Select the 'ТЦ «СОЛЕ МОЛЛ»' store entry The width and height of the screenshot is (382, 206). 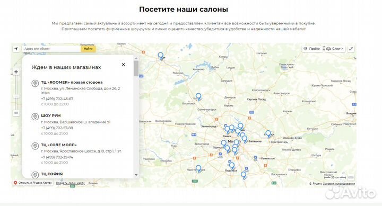coord(59,145)
